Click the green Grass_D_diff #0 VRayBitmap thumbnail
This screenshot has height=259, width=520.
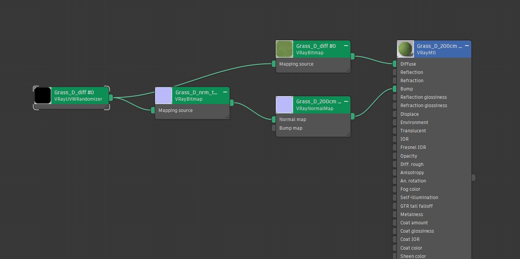[284, 49]
